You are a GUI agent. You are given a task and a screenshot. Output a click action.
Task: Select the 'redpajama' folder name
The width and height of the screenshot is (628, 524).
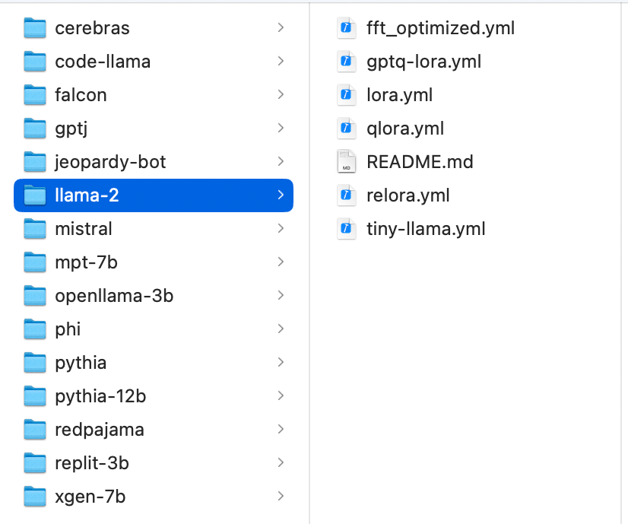[100, 430]
